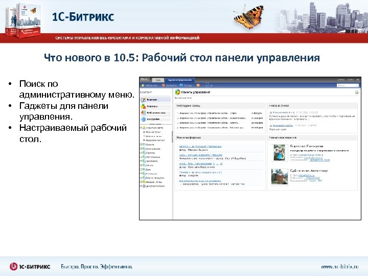Click the Выйти logout link
The height and width of the screenshot is (276, 368).
click(351, 80)
